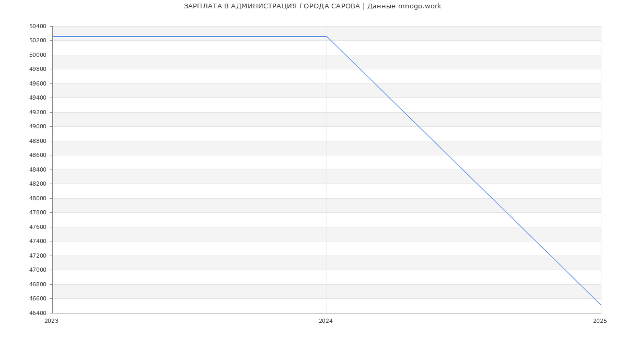This screenshot has width=627, height=339.
Task: Click the 47800 y-axis value
Action: [x=38, y=213]
